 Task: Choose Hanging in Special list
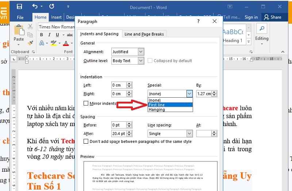tap(170, 110)
